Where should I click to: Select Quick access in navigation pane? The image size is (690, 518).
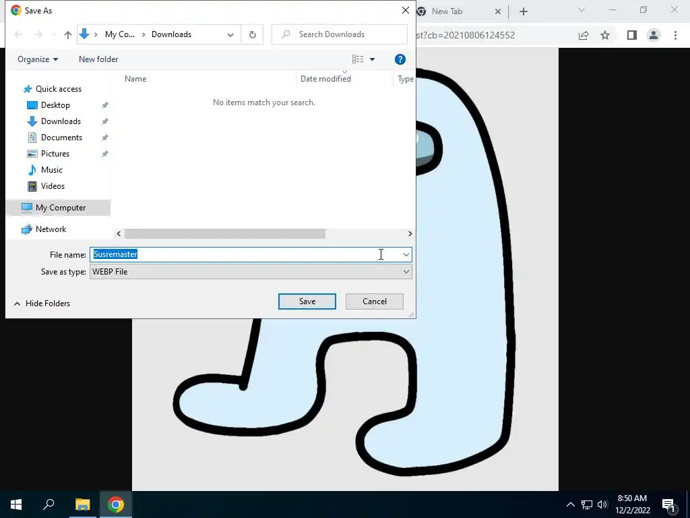[x=58, y=89]
